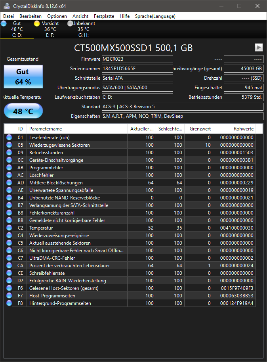Click the yellow Vorsicht status orb
The image size is (267, 362).
coord(37,23)
